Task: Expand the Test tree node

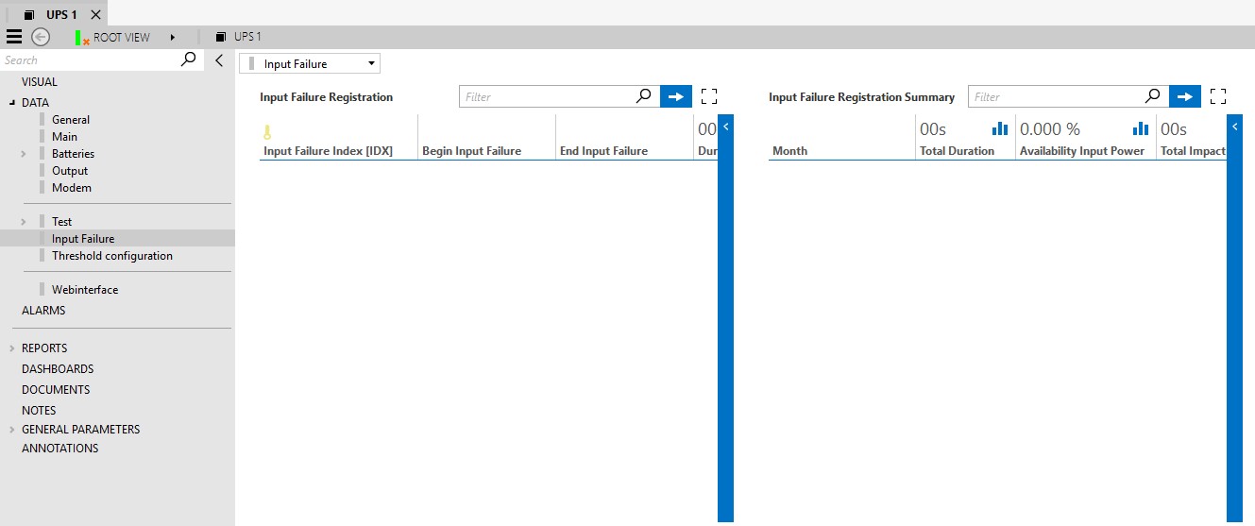Action: 23,222
